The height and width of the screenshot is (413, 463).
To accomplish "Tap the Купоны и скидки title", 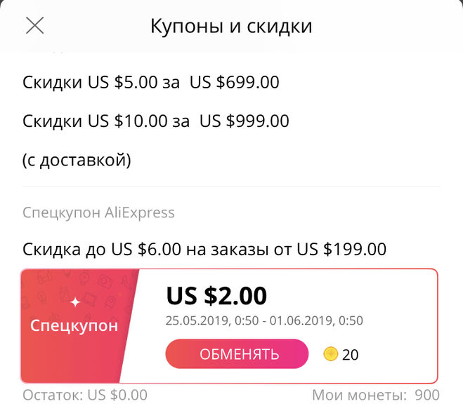I will point(231,27).
